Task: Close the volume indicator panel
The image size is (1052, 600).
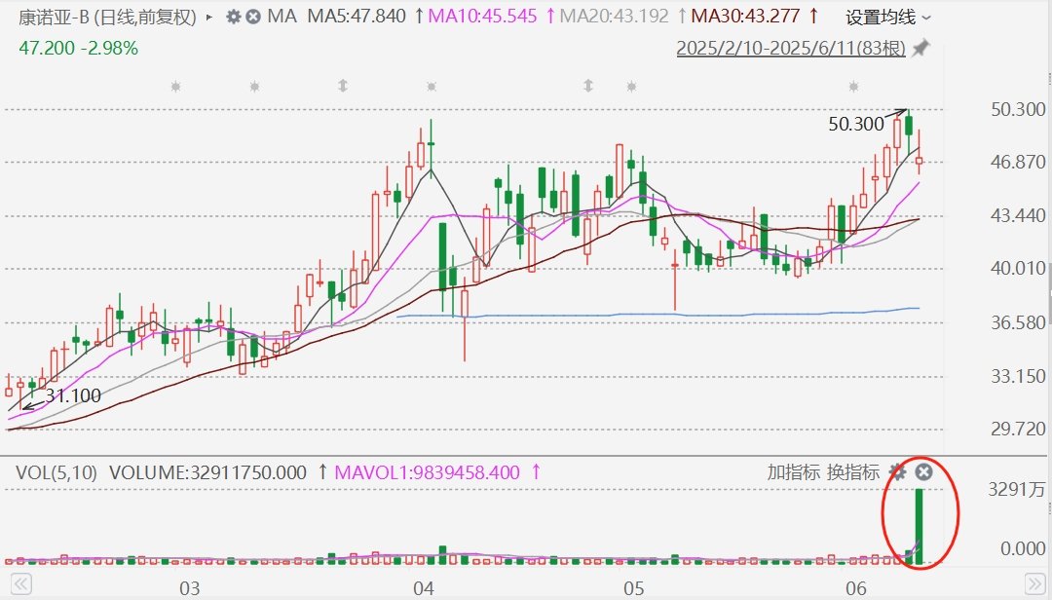Action: click(924, 472)
